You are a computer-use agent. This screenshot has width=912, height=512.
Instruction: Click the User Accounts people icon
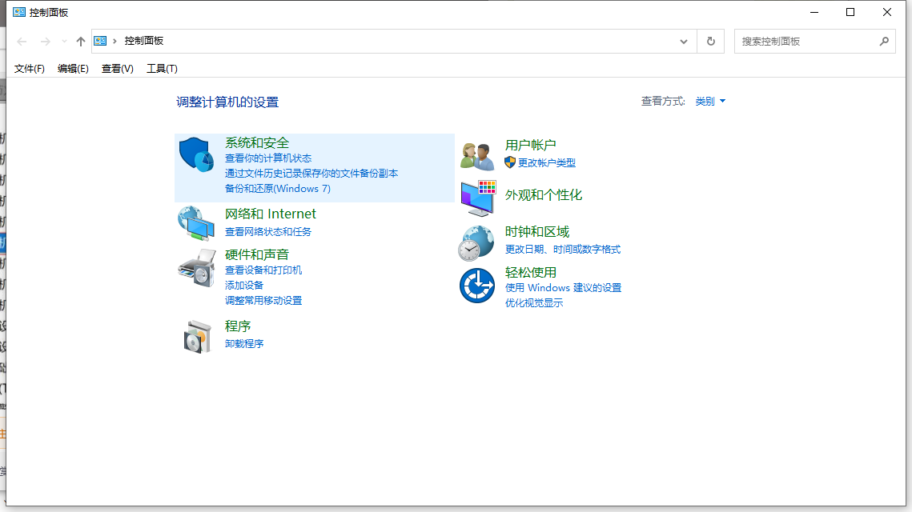pyautogui.click(x=477, y=156)
